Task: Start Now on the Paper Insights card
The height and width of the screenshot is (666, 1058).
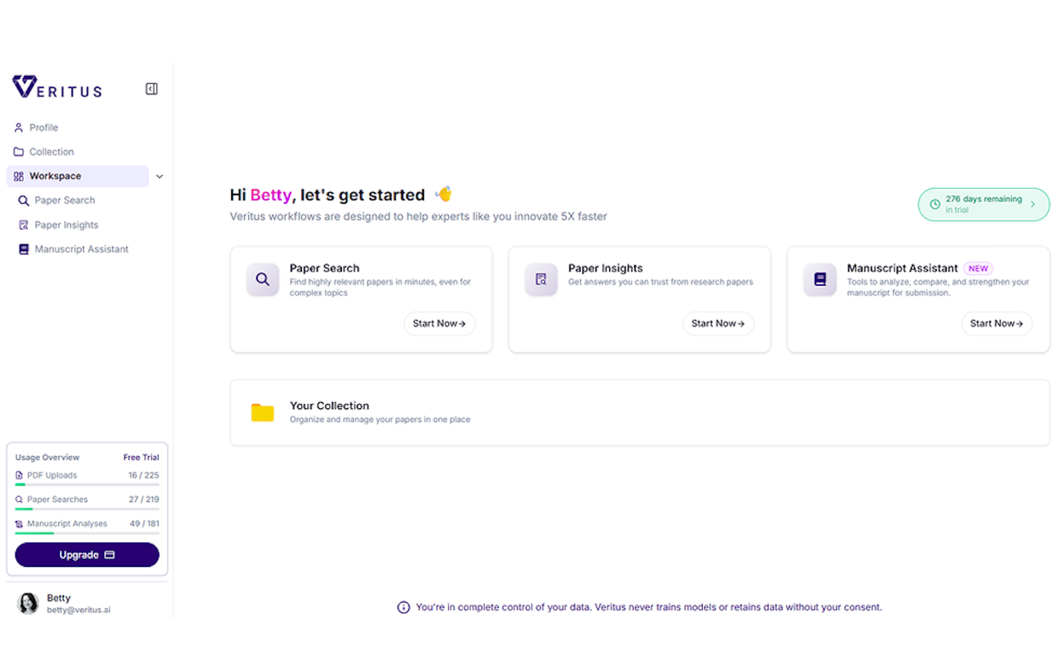Action: point(718,324)
